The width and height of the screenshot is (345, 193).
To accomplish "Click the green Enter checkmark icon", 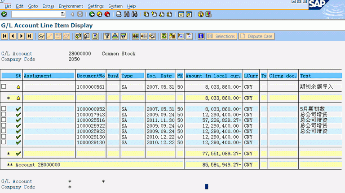I will click(x=4, y=14).
